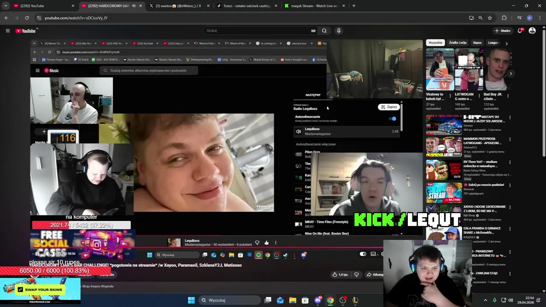
Task: Mute the HARDCOROWY LIAR tab audio icon
Action: tap(134, 6)
